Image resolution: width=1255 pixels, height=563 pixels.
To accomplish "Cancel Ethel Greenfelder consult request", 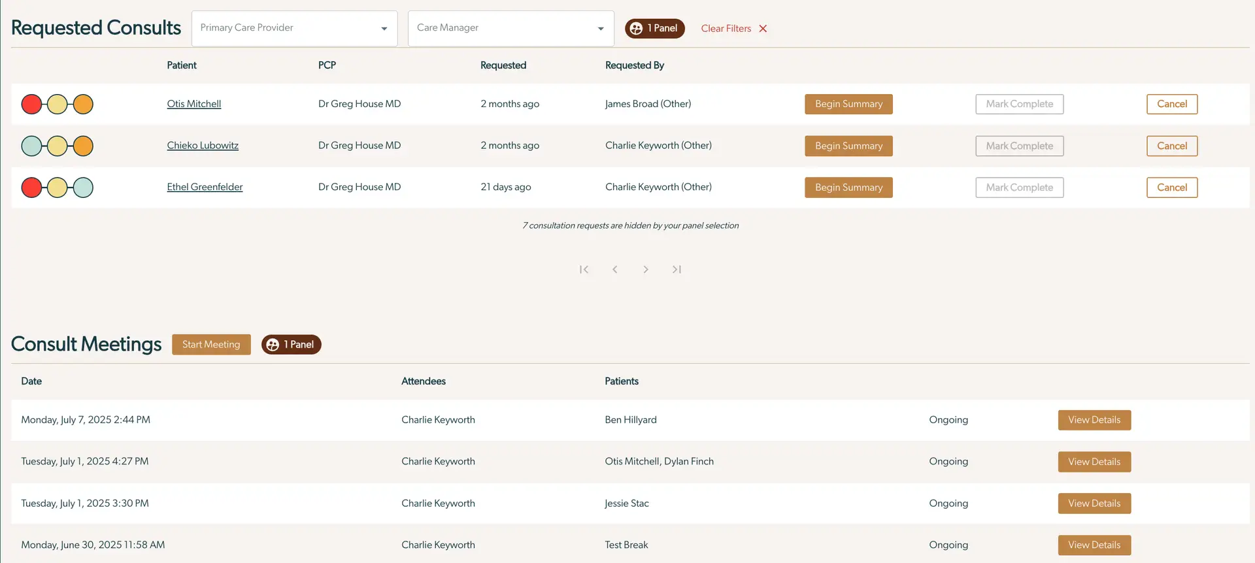I will (1171, 188).
